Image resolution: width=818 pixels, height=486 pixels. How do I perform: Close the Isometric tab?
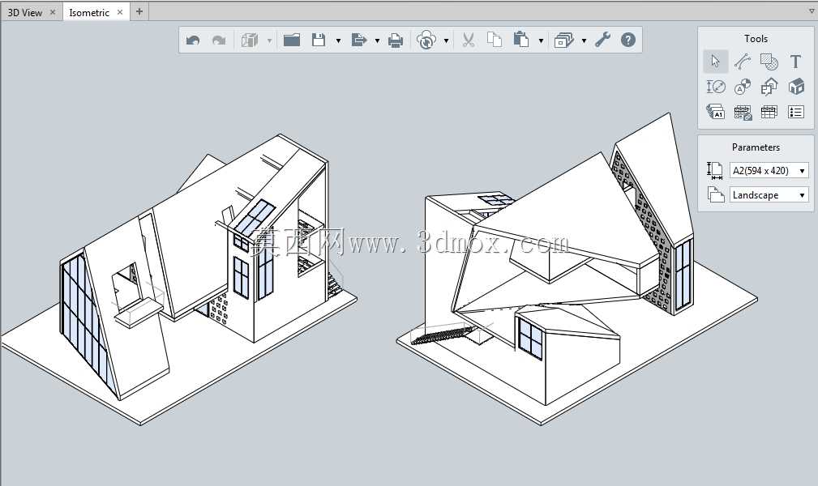[x=120, y=12]
